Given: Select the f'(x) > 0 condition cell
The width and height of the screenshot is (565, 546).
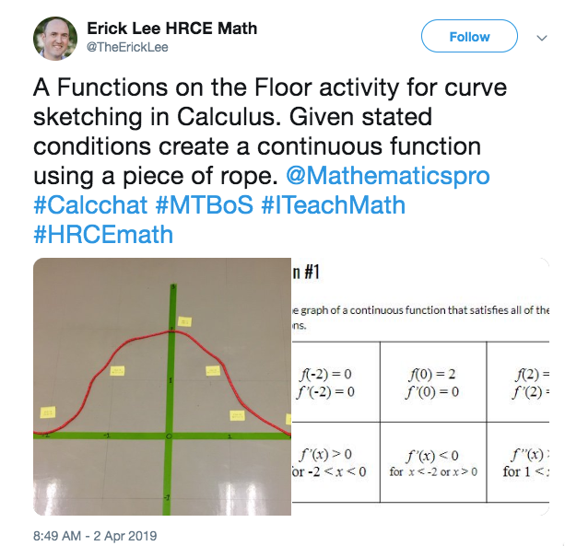Looking at the screenshot, I should (x=327, y=462).
